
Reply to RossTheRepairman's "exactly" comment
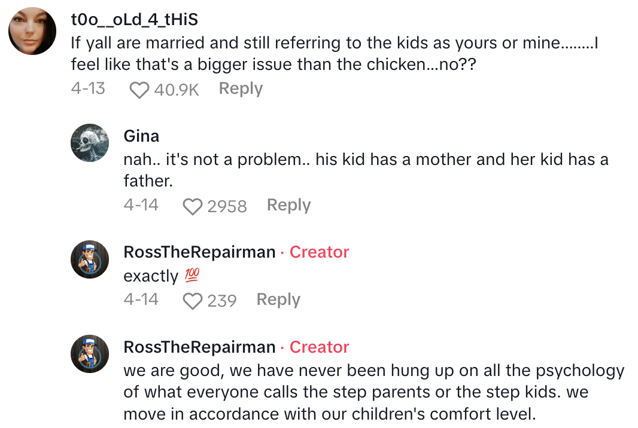278,299
